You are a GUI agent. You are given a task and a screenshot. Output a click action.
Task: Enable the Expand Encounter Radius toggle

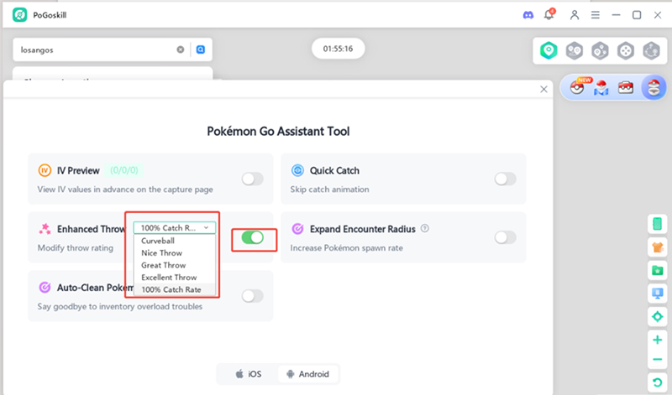point(506,237)
